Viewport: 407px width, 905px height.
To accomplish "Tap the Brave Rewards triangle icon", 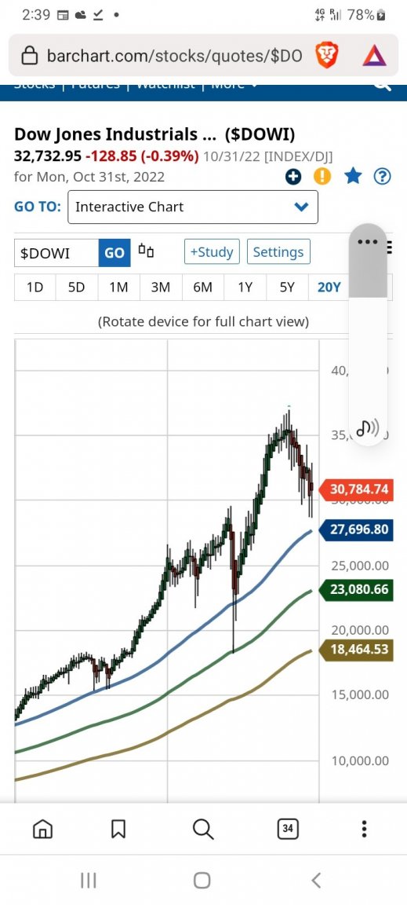I will [374, 56].
